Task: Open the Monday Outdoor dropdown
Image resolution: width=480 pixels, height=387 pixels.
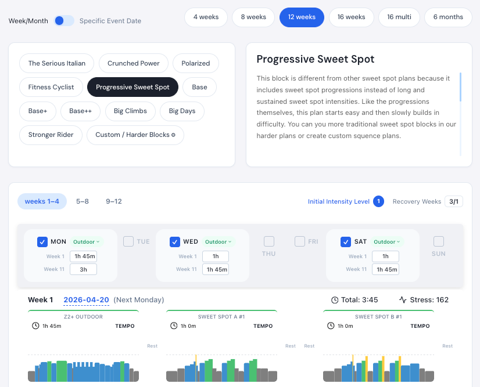Action: point(87,242)
